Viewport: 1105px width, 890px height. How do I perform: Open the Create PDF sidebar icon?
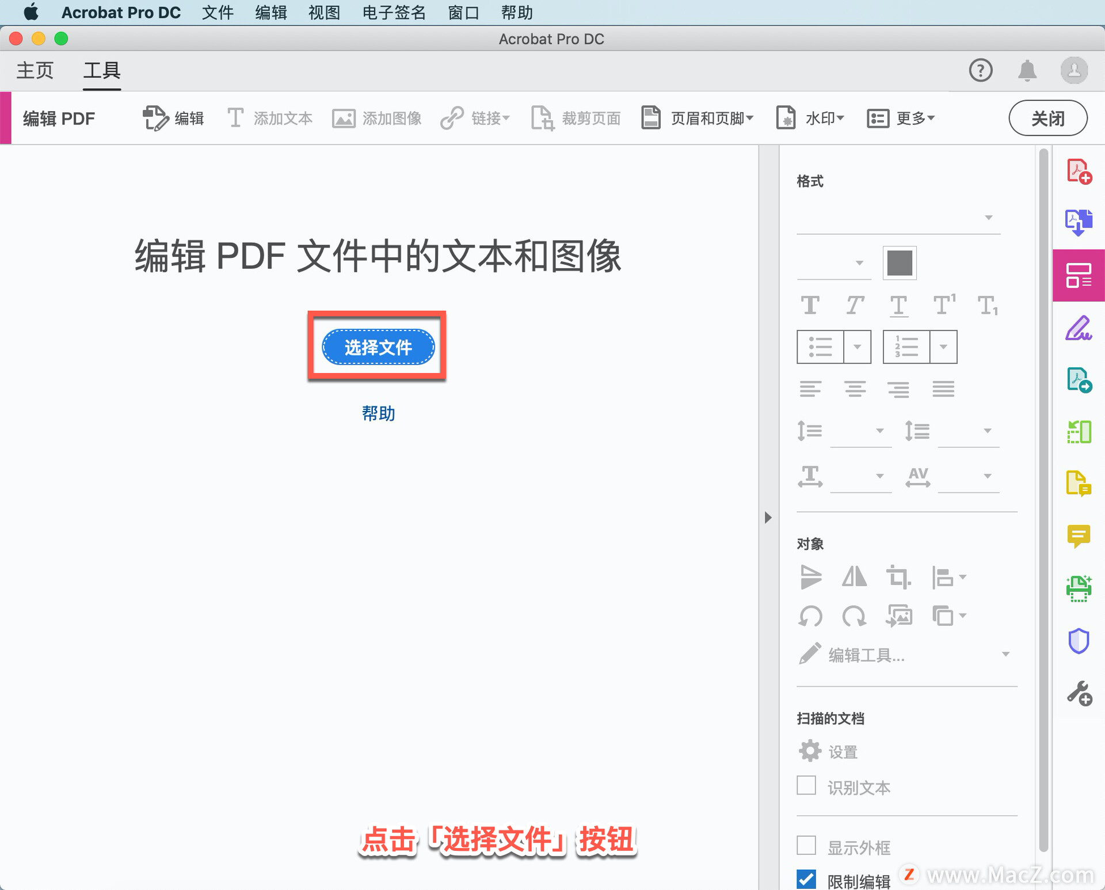click(1078, 172)
